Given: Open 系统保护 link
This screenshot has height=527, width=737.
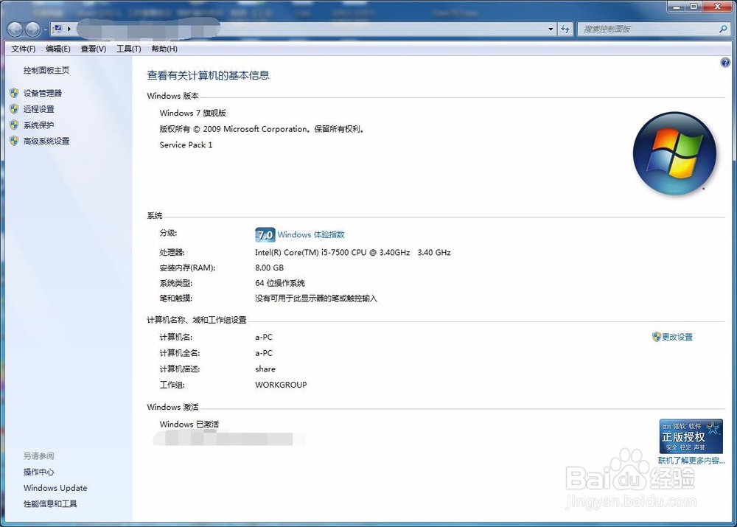Looking at the screenshot, I should click(x=39, y=125).
